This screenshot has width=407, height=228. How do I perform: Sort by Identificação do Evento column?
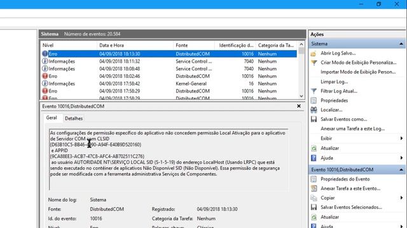236,45
